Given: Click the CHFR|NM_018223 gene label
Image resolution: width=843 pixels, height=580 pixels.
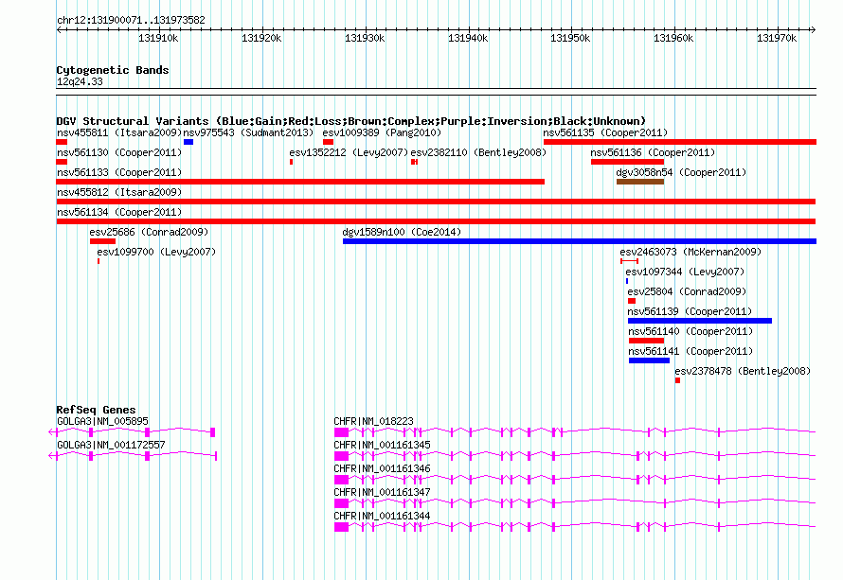Looking at the screenshot, I should pyautogui.click(x=373, y=422).
